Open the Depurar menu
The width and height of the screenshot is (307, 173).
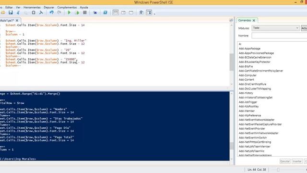pos(49,7)
